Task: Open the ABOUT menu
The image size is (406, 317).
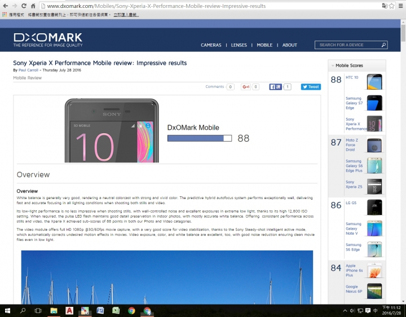Action: 289,45
